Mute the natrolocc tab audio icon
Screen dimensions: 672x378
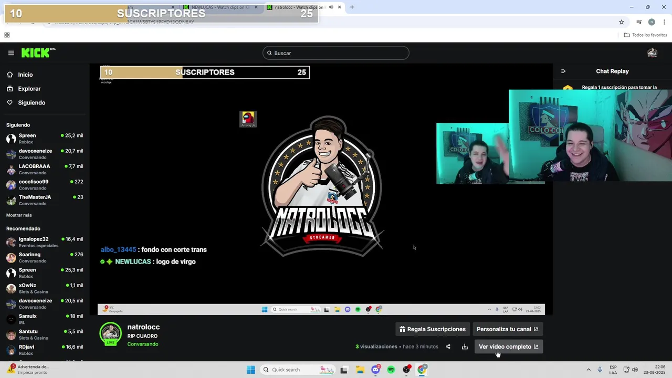[331, 7]
